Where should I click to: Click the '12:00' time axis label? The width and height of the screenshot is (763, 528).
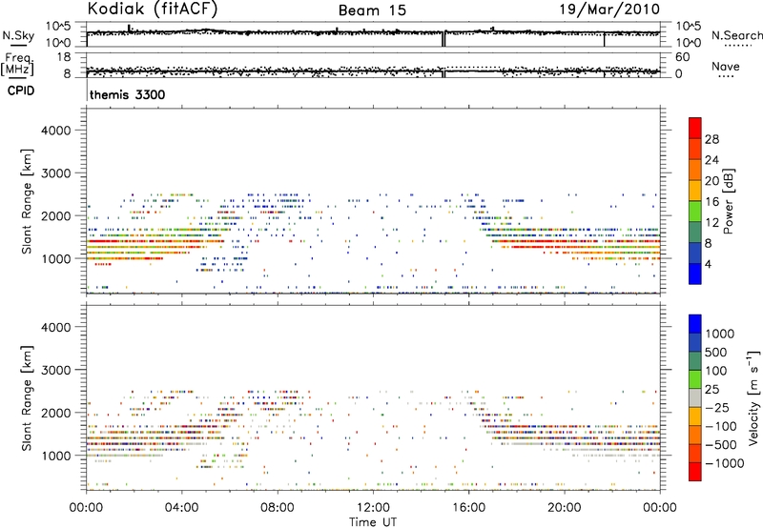point(373,508)
